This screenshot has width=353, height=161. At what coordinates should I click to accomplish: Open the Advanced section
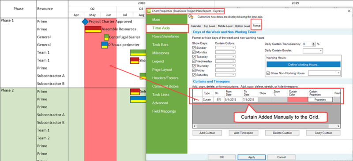(x=160, y=103)
